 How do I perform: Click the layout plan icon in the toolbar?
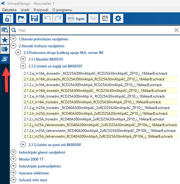[105, 19]
